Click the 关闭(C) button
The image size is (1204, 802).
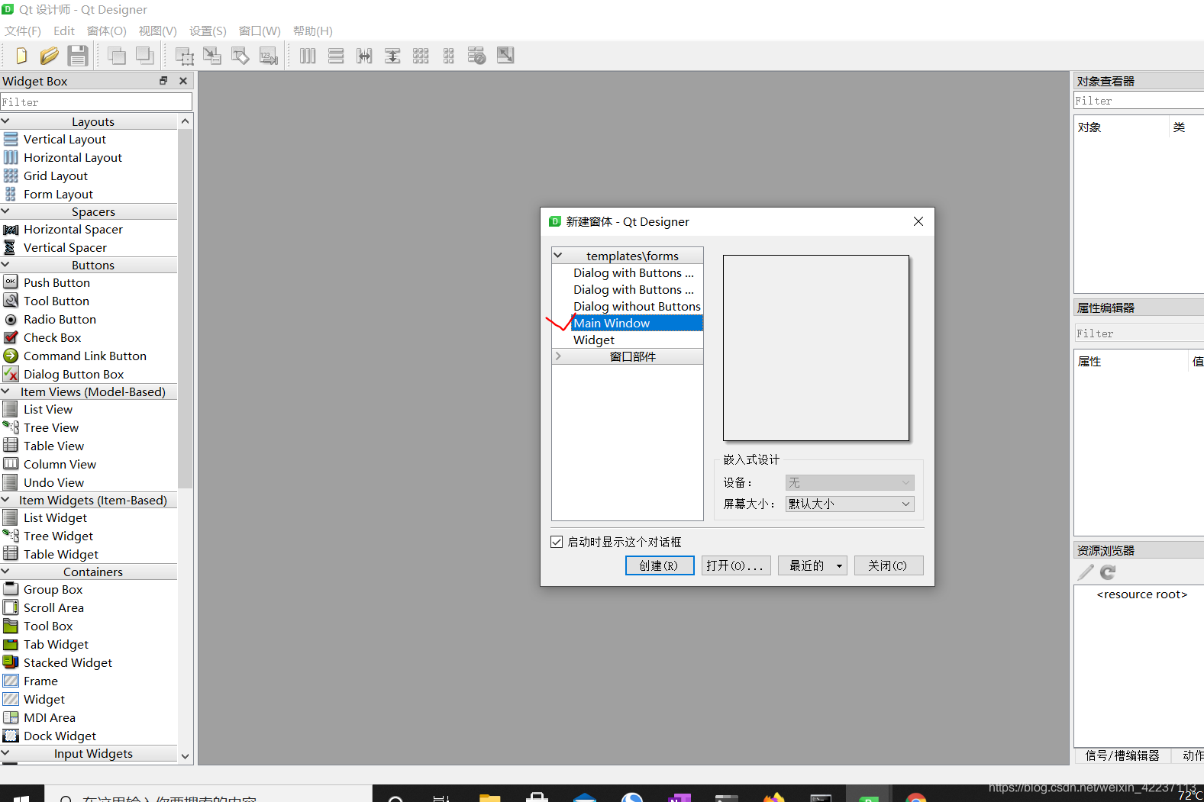click(889, 565)
